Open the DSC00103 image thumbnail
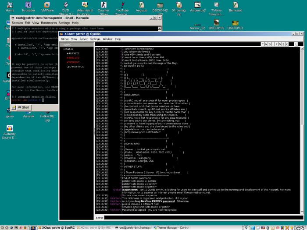 235,25
